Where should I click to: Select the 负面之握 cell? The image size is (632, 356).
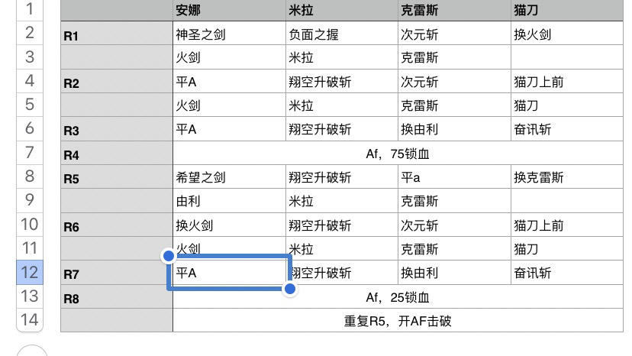coord(341,34)
